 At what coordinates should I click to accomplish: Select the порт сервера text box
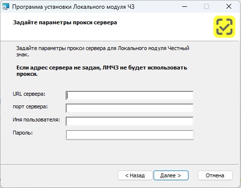pos(130,108)
